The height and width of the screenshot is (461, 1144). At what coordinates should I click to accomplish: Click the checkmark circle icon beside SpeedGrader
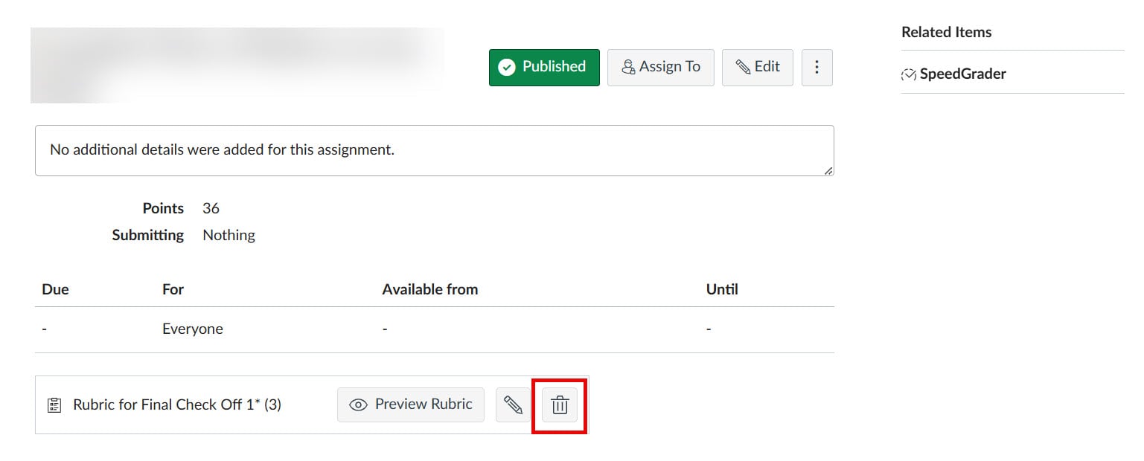tap(909, 74)
